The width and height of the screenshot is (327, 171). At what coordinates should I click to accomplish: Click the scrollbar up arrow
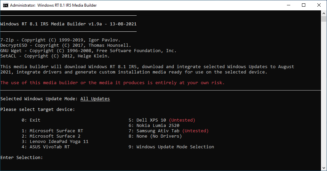coord(324,13)
